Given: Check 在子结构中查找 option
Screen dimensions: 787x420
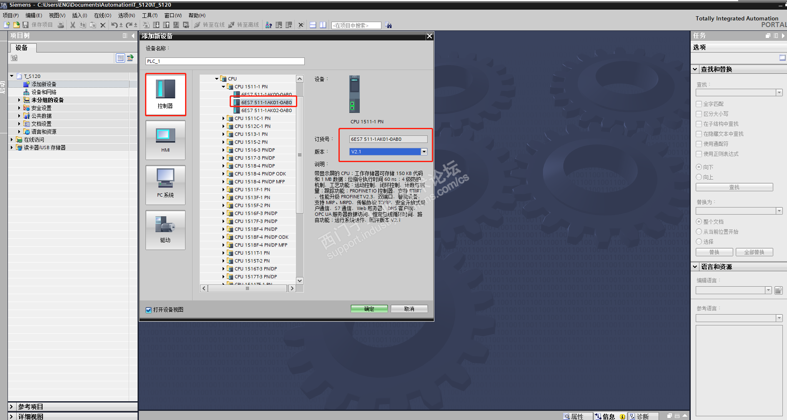Looking at the screenshot, I should (x=699, y=124).
